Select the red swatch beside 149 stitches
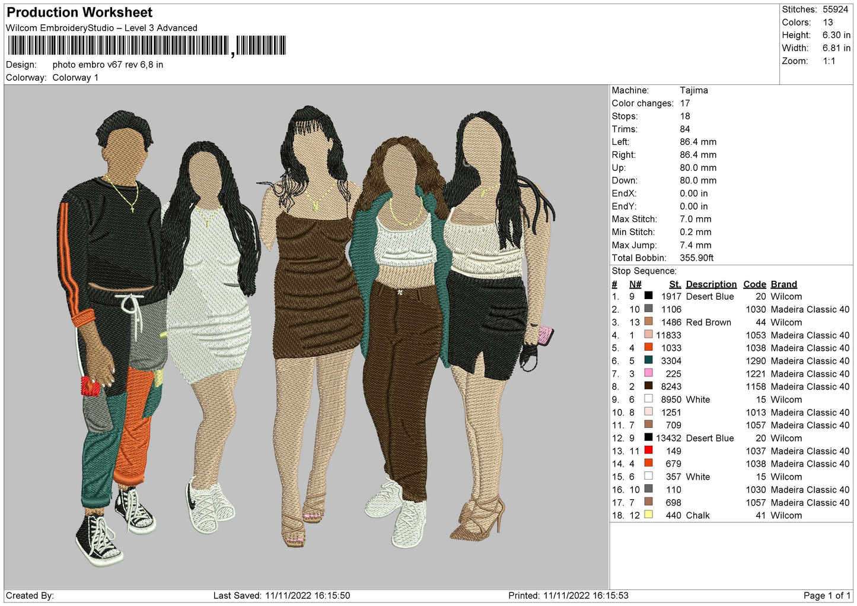 (x=648, y=450)
